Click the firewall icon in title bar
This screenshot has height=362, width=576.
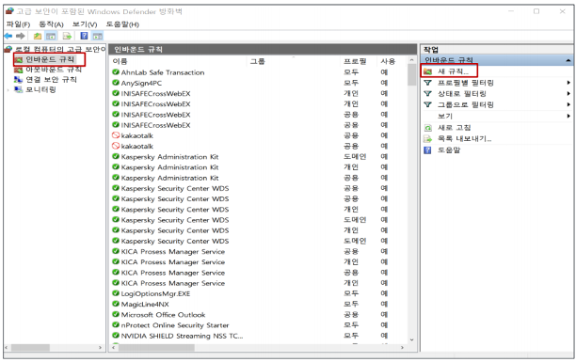tap(9, 11)
